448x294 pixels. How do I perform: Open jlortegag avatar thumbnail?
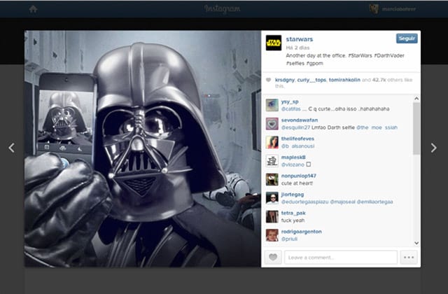click(272, 198)
